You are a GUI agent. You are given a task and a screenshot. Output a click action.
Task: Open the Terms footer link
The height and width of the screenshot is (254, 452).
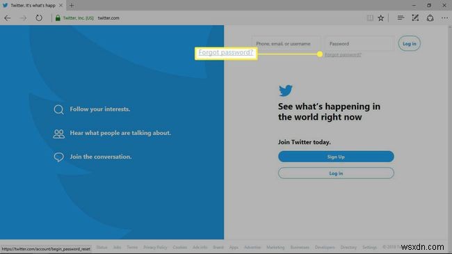[132, 247]
